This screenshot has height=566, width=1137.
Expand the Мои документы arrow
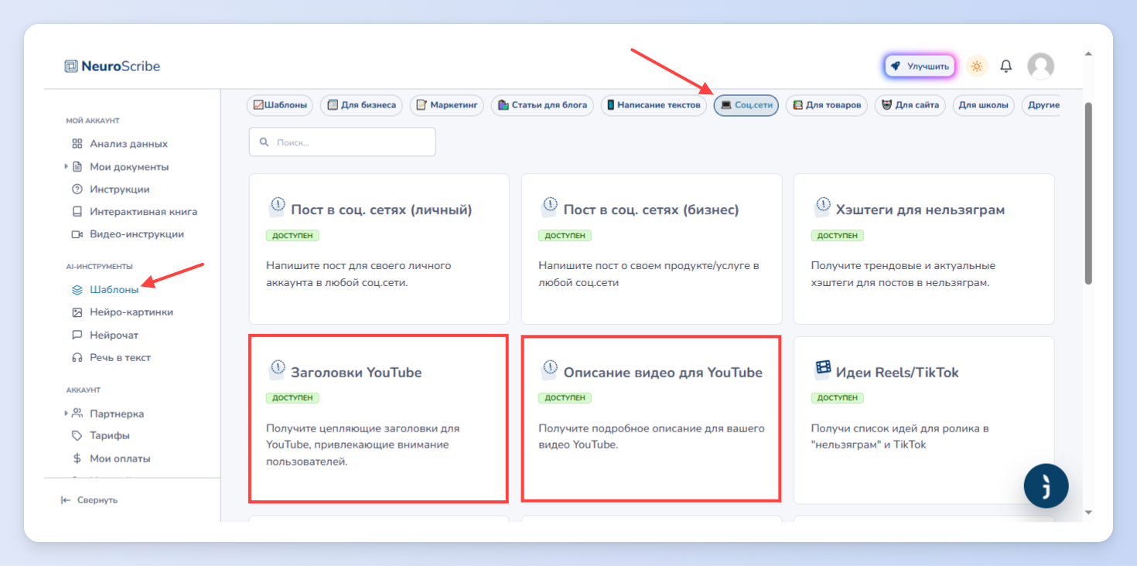[66, 166]
